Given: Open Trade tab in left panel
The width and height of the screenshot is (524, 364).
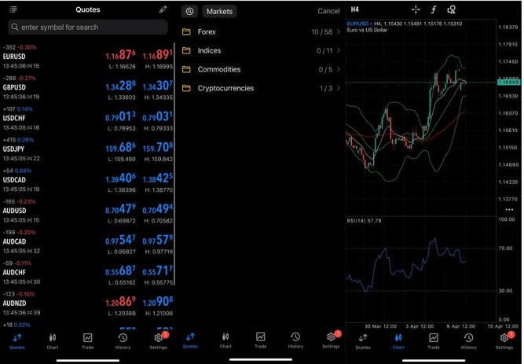Looking at the screenshot, I should point(87,341).
